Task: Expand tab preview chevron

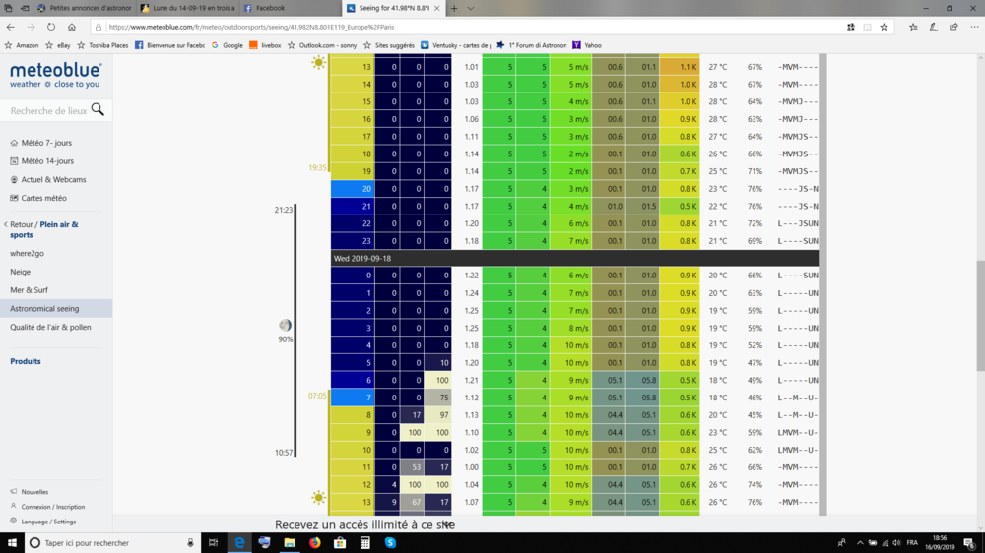Action: [x=471, y=8]
